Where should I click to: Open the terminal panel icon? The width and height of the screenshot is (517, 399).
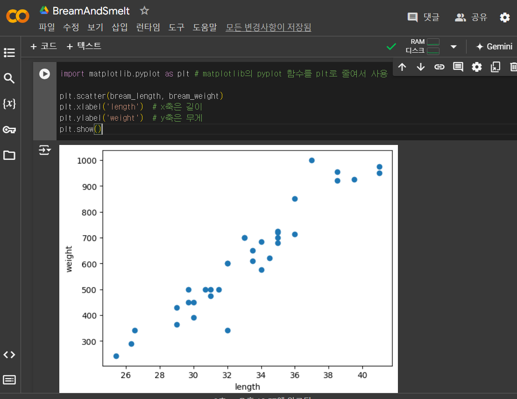point(9,380)
